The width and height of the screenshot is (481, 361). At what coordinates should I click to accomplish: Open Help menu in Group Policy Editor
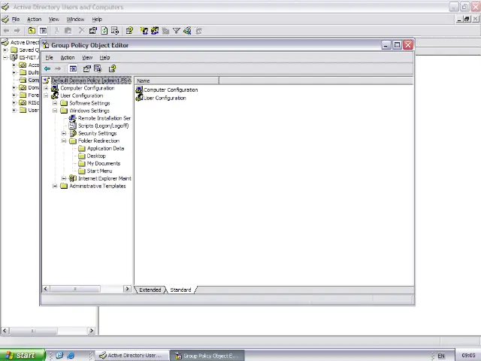pyautogui.click(x=104, y=57)
